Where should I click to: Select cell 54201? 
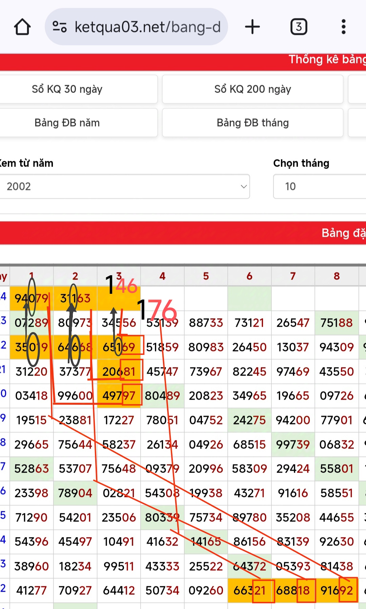click(75, 517)
